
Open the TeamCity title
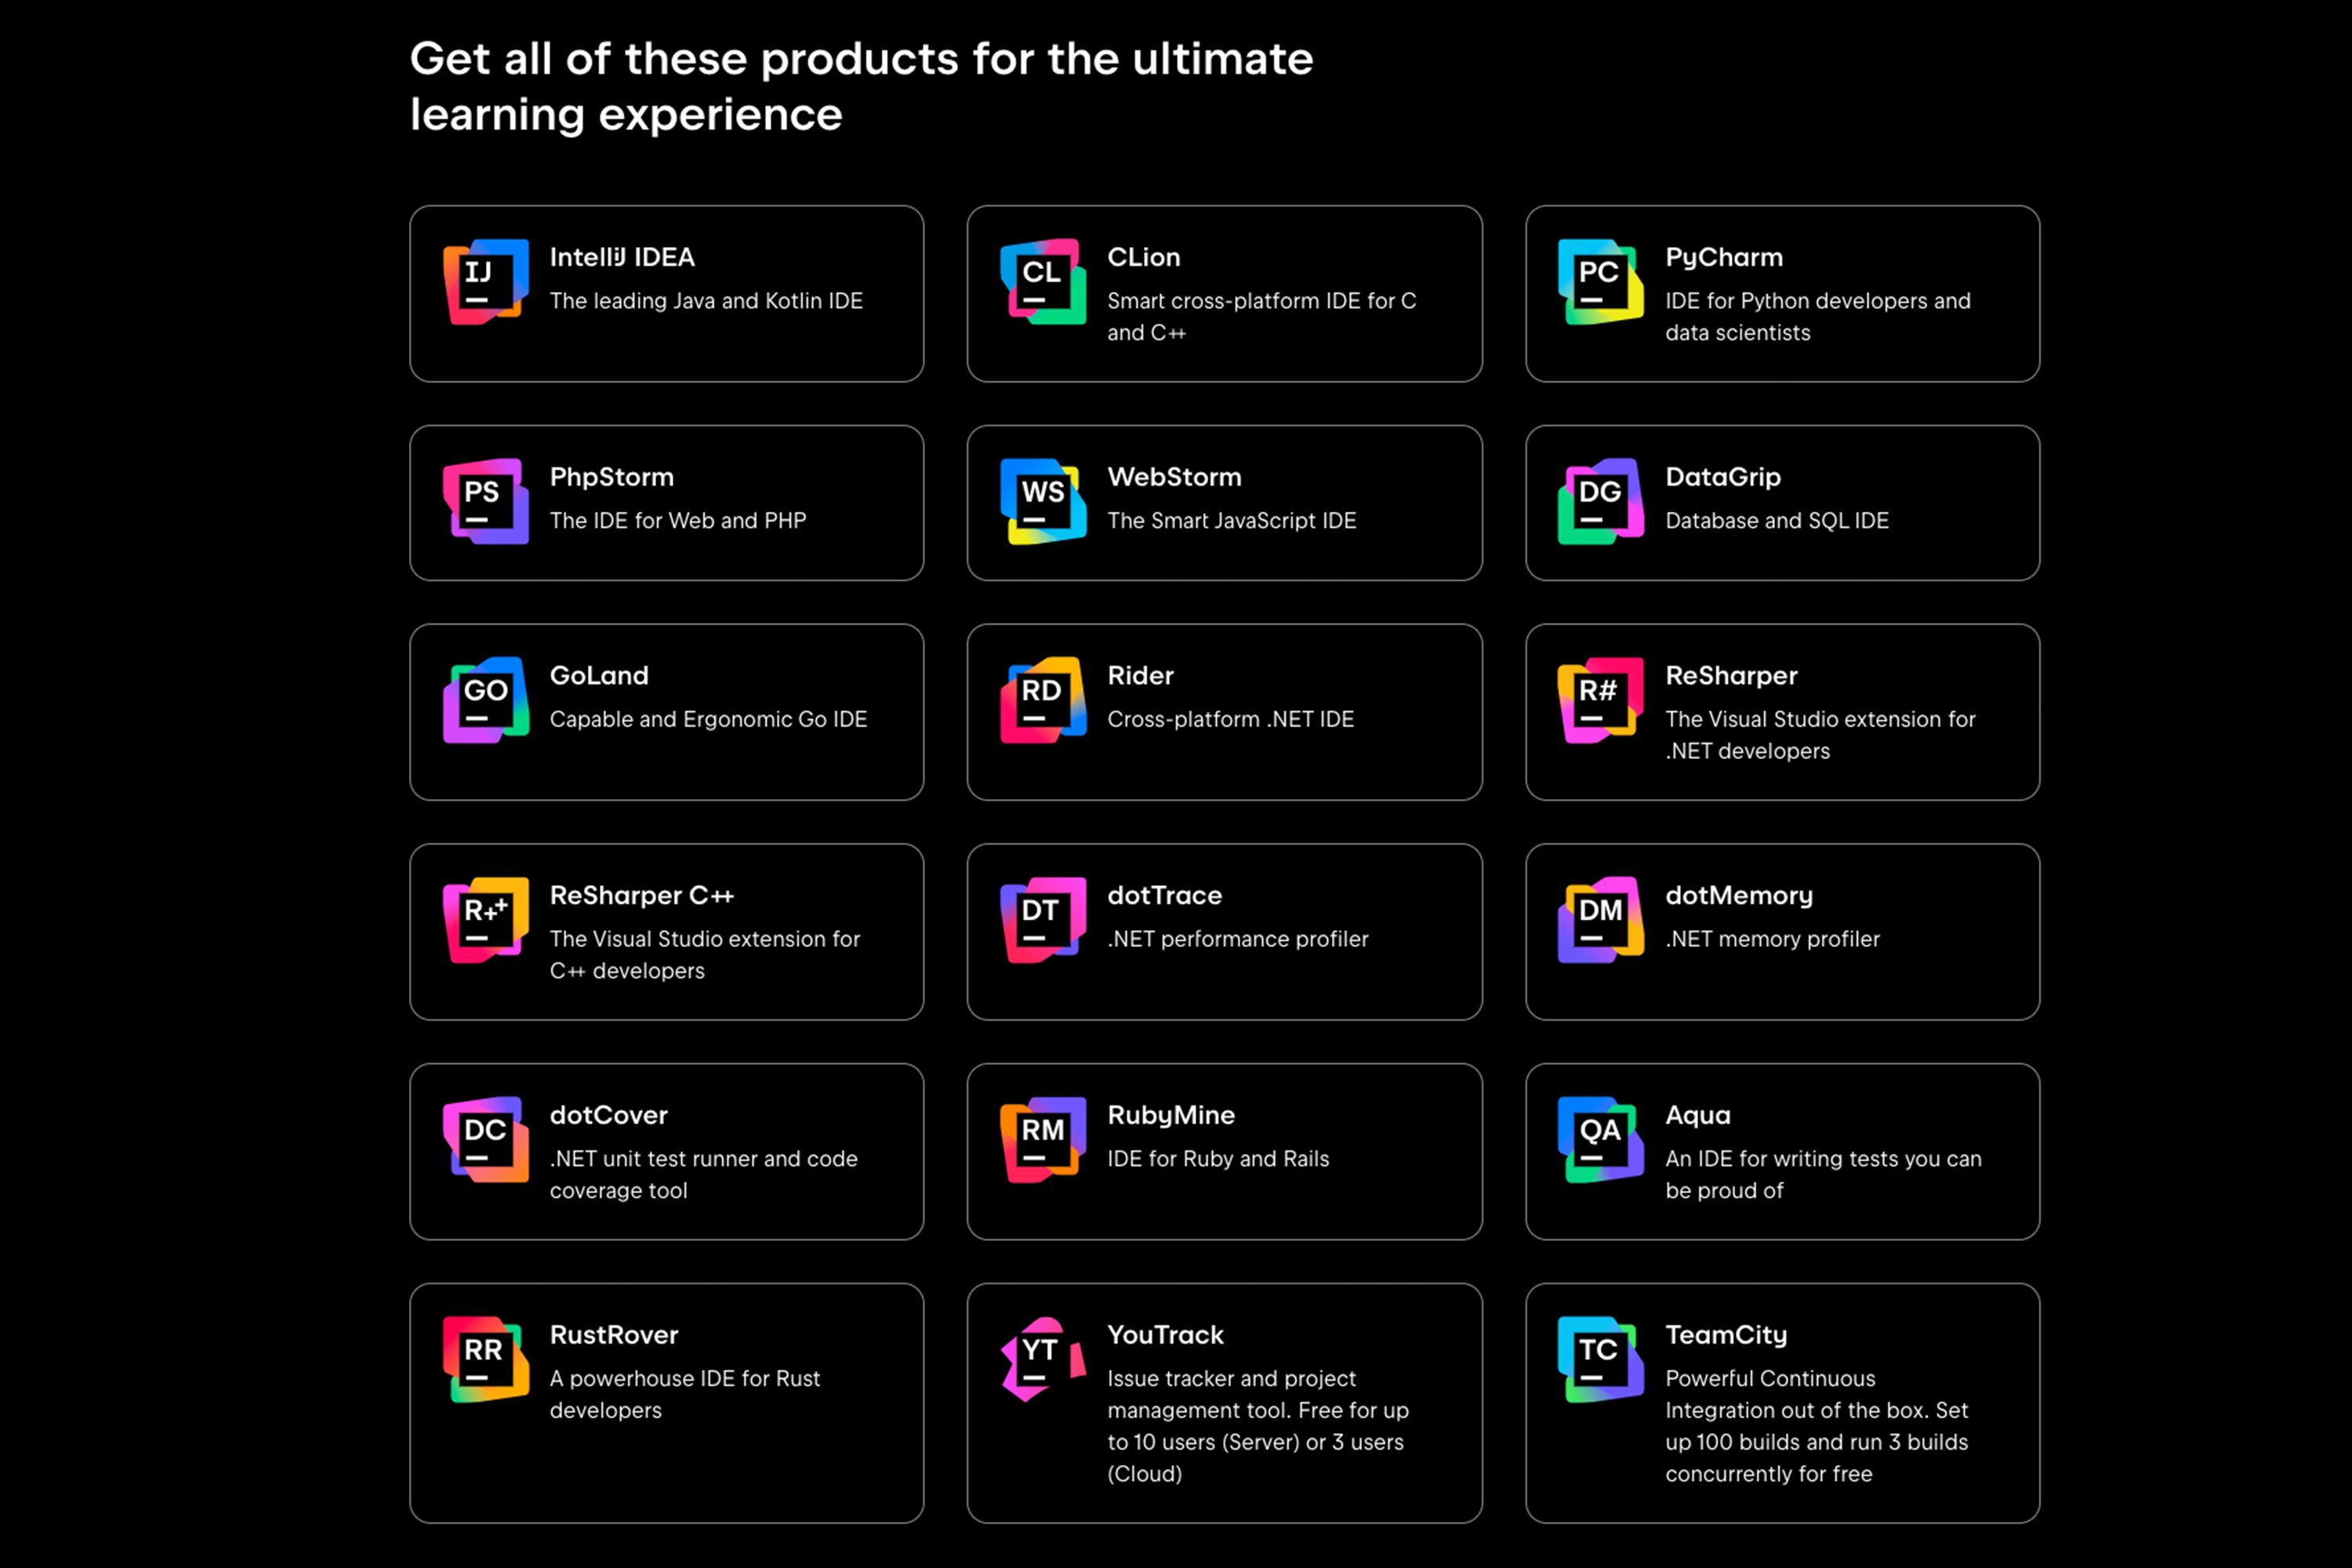tap(1726, 1336)
